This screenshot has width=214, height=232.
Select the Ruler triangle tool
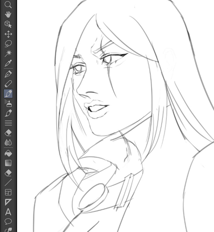[x=8, y=202]
